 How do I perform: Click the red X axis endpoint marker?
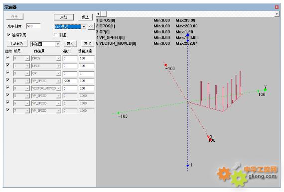pyautogui.click(x=208, y=137)
